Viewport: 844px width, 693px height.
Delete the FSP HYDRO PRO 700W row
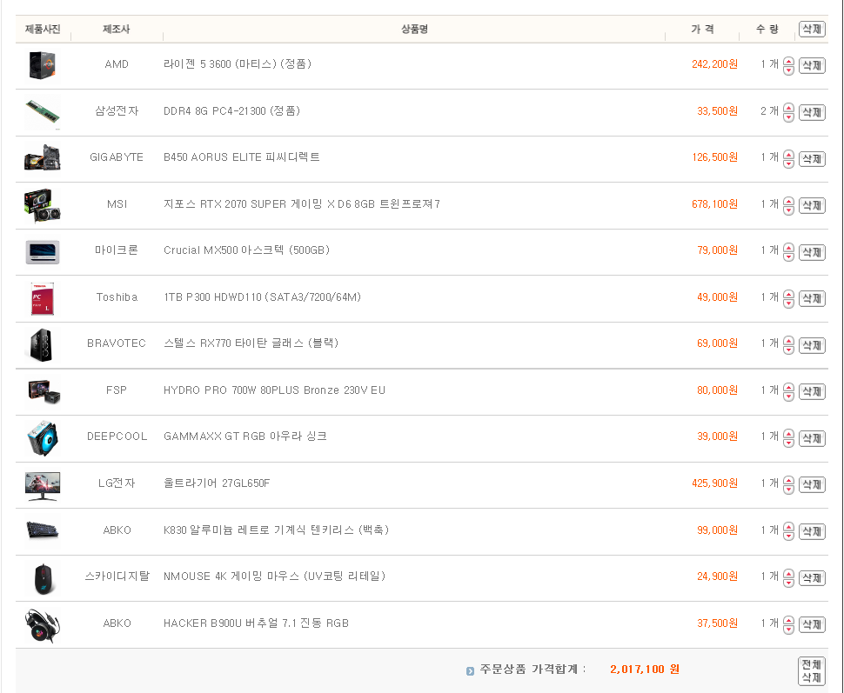[812, 391]
